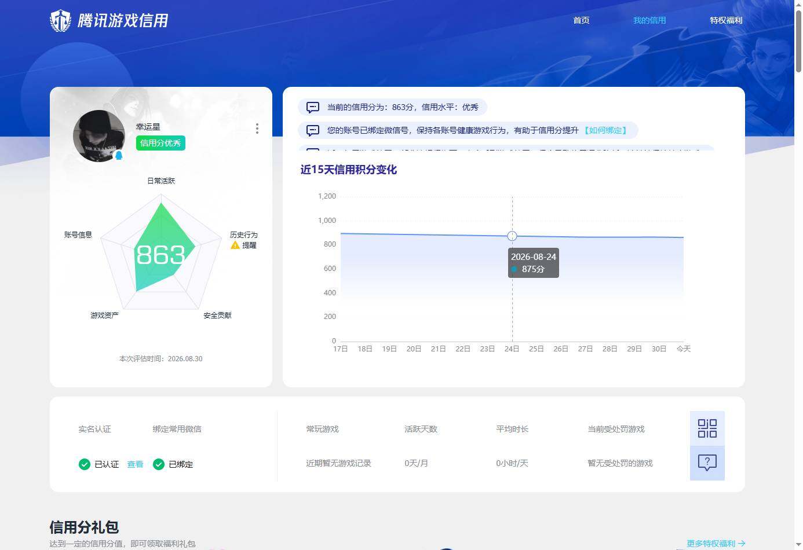Click the 当前受处罚游戏 column label
The width and height of the screenshot is (803, 550).
click(x=616, y=429)
